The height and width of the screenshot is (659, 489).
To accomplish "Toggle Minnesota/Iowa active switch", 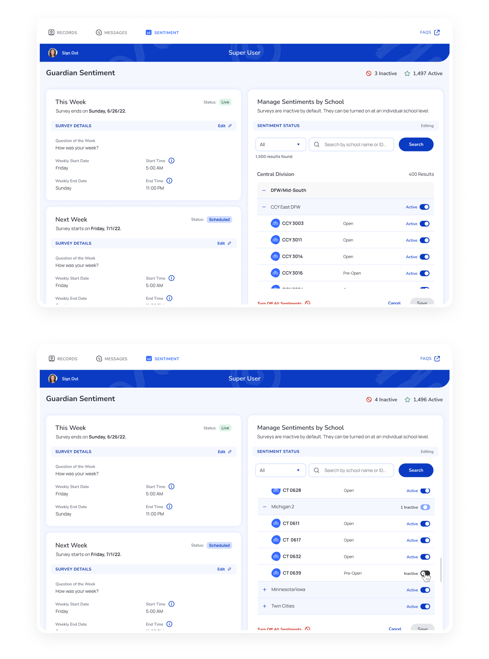I will pyautogui.click(x=425, y=590).
